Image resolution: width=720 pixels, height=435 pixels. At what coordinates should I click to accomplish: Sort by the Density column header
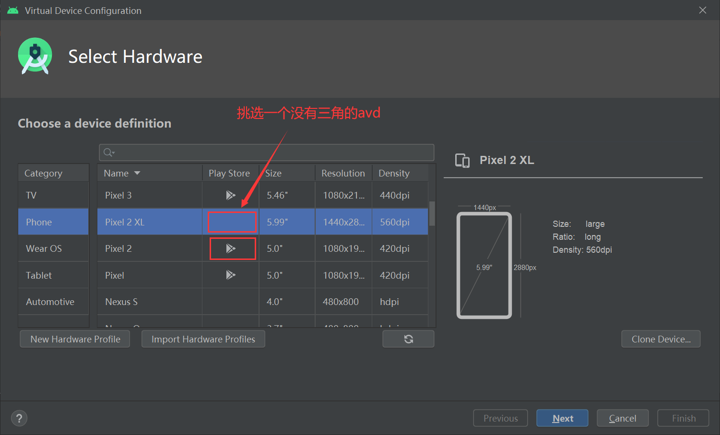(400, 173)
